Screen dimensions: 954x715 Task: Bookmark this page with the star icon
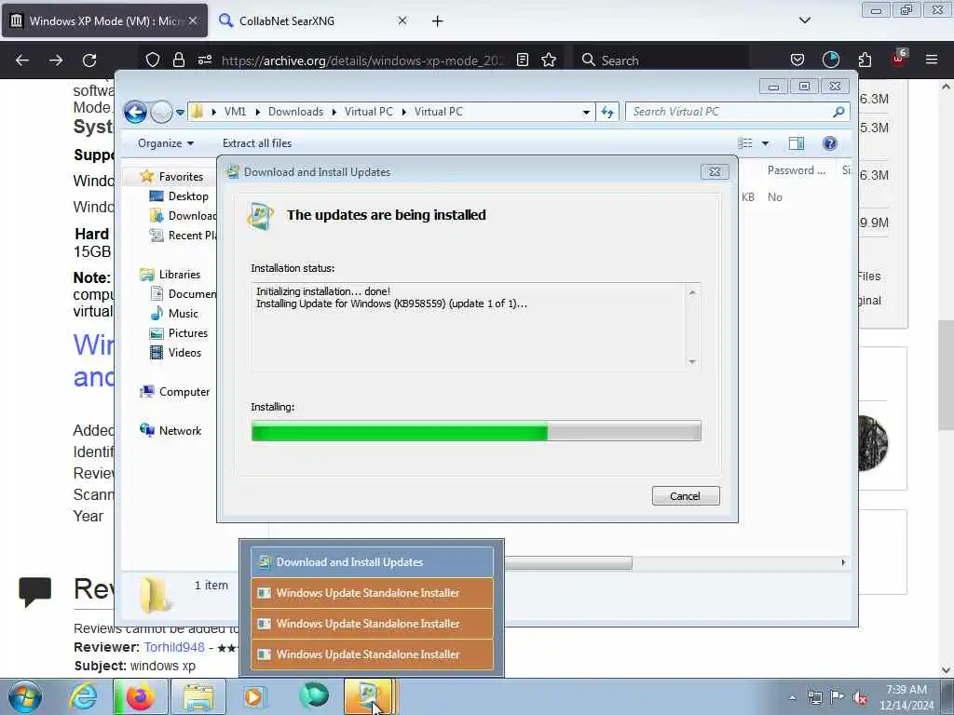[x=549, y=60]
